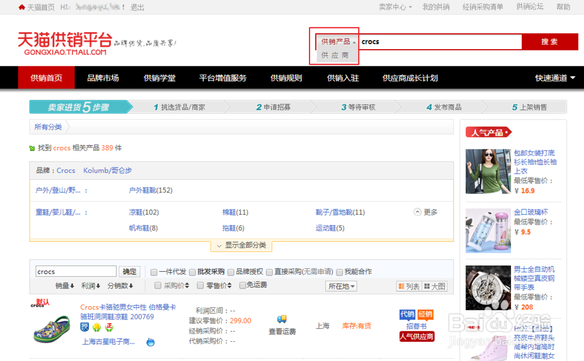Screen dimensions: 584x361
Task: Enable the 免运费 checkbox
Action: (x=242, y=285)
